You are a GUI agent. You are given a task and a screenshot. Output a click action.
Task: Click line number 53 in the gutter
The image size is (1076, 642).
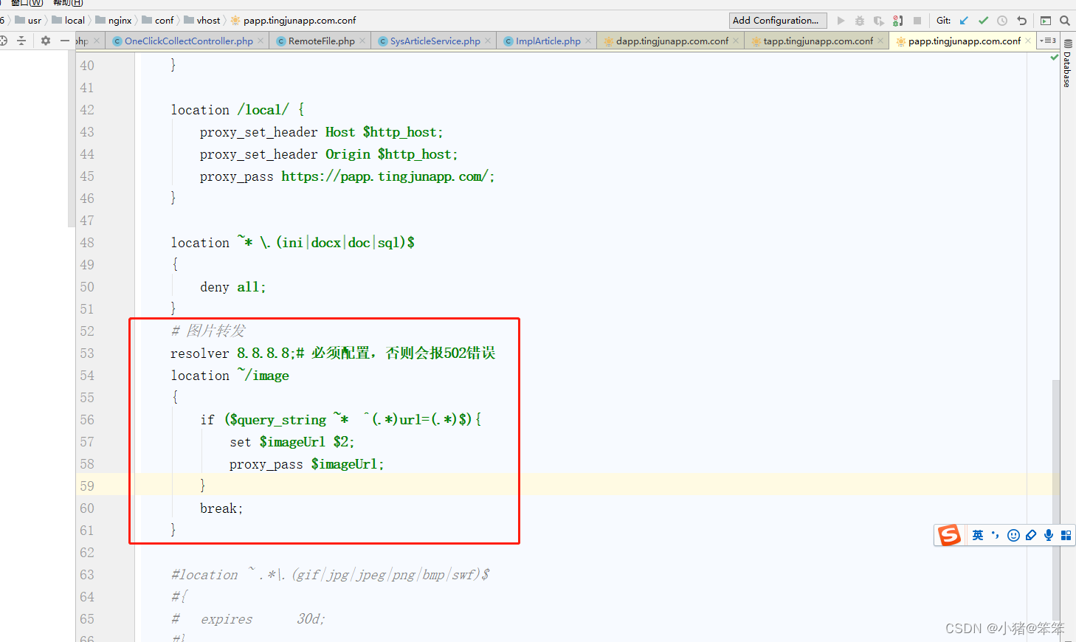[x=86, y=353]
